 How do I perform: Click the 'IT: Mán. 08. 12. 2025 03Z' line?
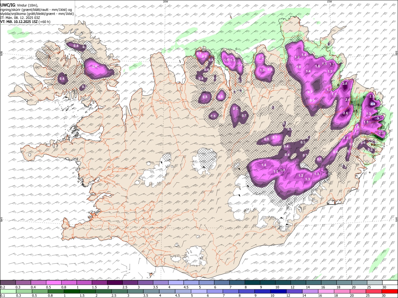pyautogui.click(x=21, y=18)
